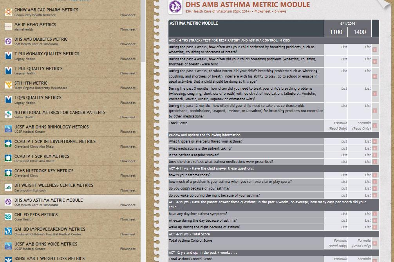The image size is (394, 262).
Task: Click the MH IP HEMO METRICS MaineHealth icon
Action: pyautogui.click(x=8, y=26)
